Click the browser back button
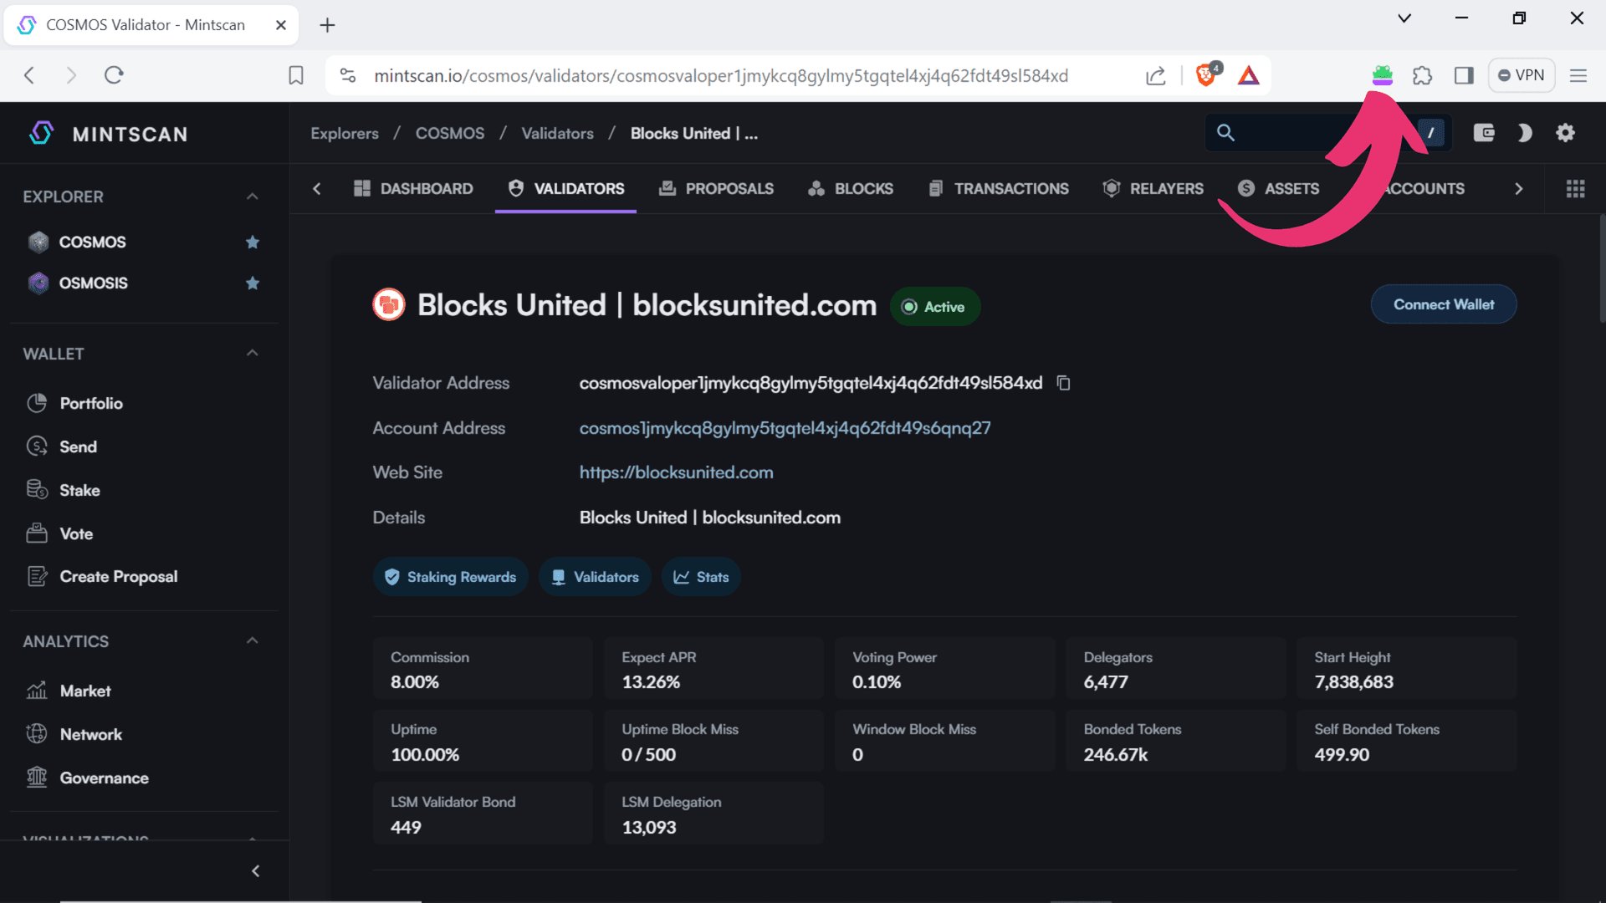Viewport: 1606px width, 903px height. 29,76
